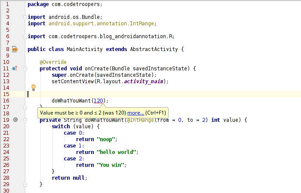301x193 pixels.
Task: Collapse the doWhatYouWant method fold marker on line 19
Action: click(x=25, y=120)
